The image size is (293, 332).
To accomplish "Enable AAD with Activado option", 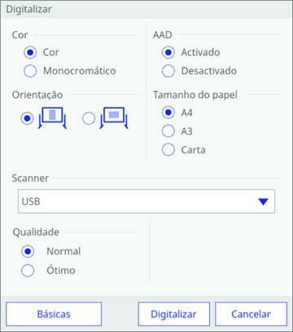I will tap(168, 52).
